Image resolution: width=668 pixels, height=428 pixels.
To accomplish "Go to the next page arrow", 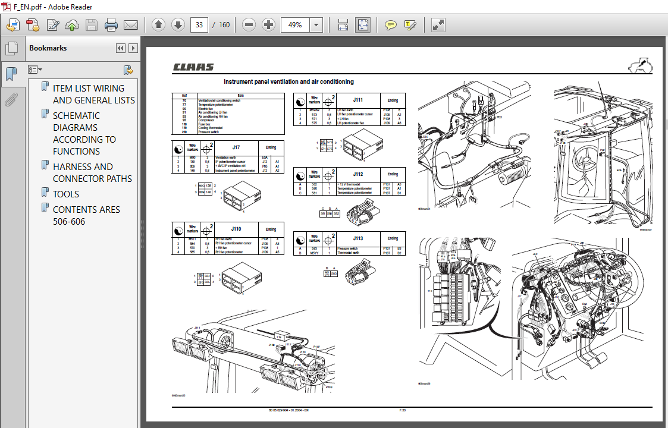I will coord(178,25).
